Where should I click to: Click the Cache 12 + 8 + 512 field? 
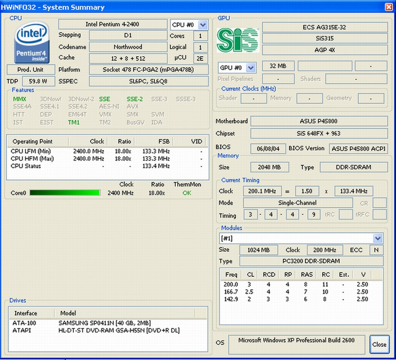click(128, 58)
